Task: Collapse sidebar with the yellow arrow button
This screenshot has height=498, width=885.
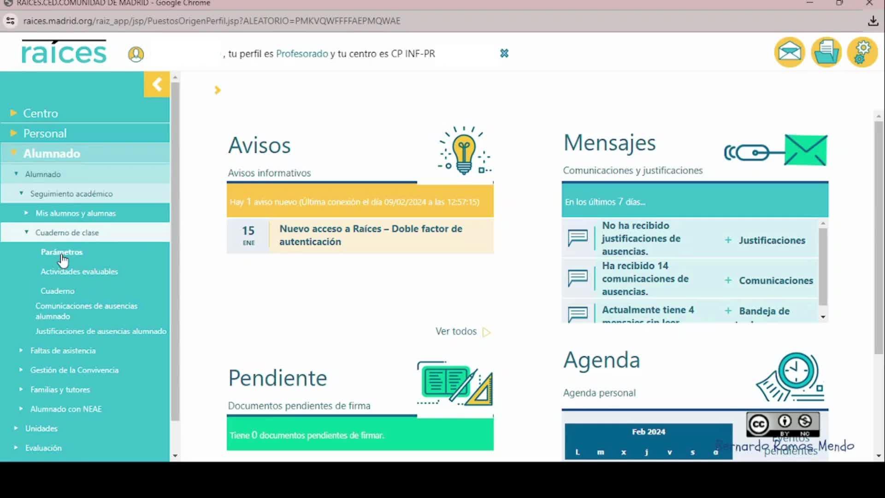Action: [157, 84]
